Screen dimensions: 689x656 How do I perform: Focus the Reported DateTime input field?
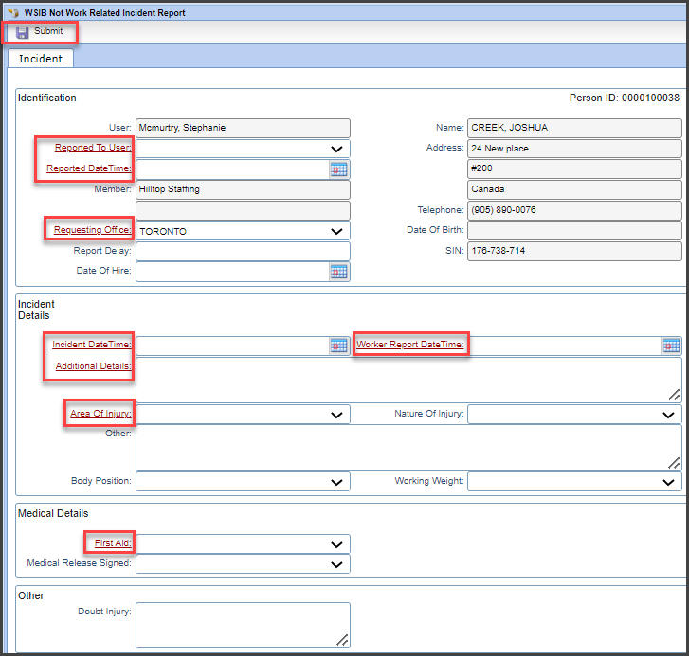[233, 169]
